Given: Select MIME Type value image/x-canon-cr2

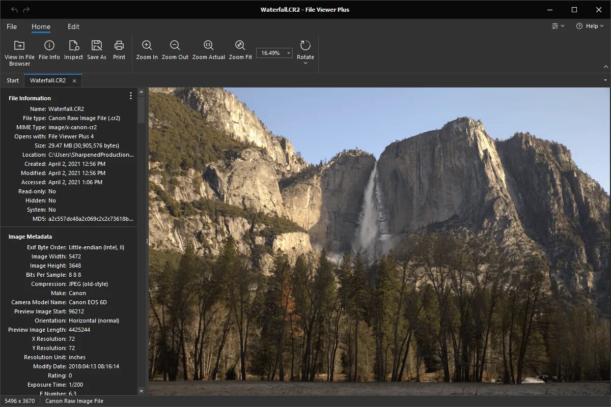Looking at the screenshot, I should click(72, 127).
